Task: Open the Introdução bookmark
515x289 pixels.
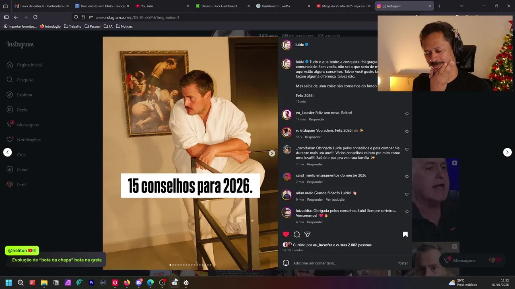Action: [50, 26]
